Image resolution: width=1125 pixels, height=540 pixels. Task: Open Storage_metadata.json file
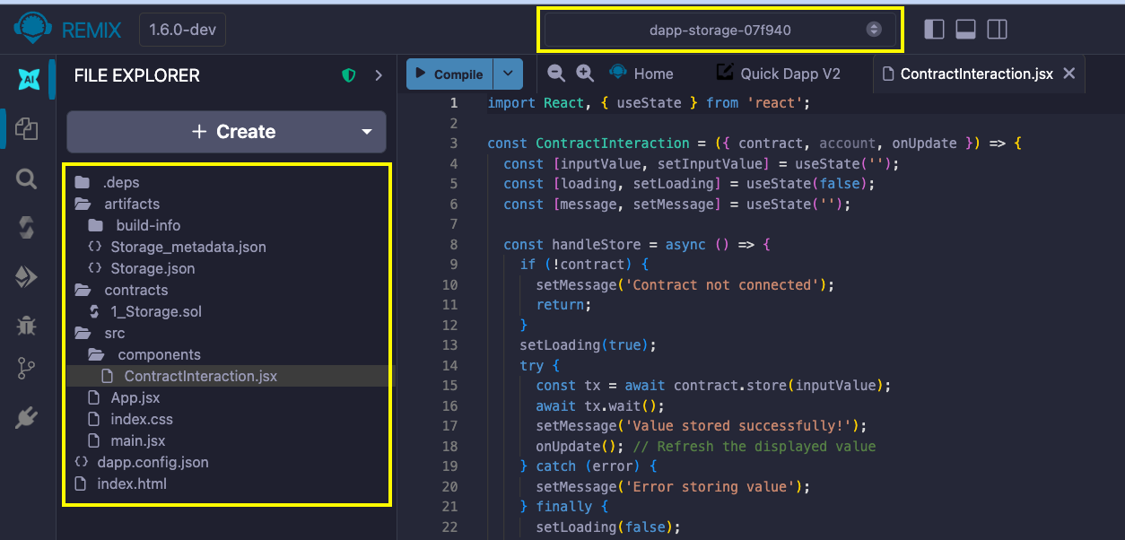coord(177,247)
